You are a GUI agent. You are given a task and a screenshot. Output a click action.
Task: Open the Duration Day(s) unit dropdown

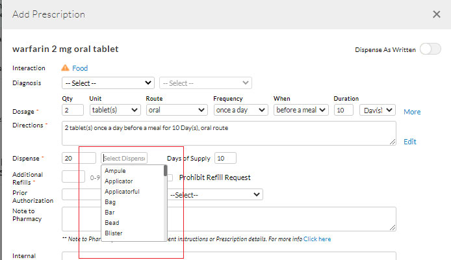(x=378, y=110)
